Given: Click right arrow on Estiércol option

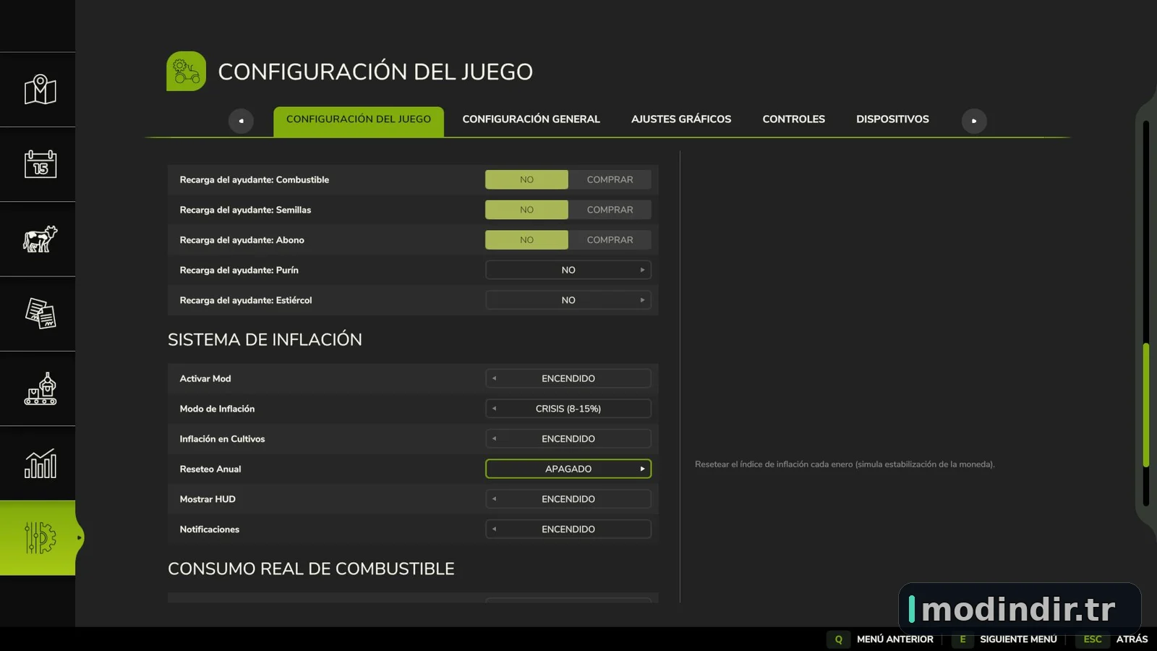Looking at the screenshot, I should point(642,300).
